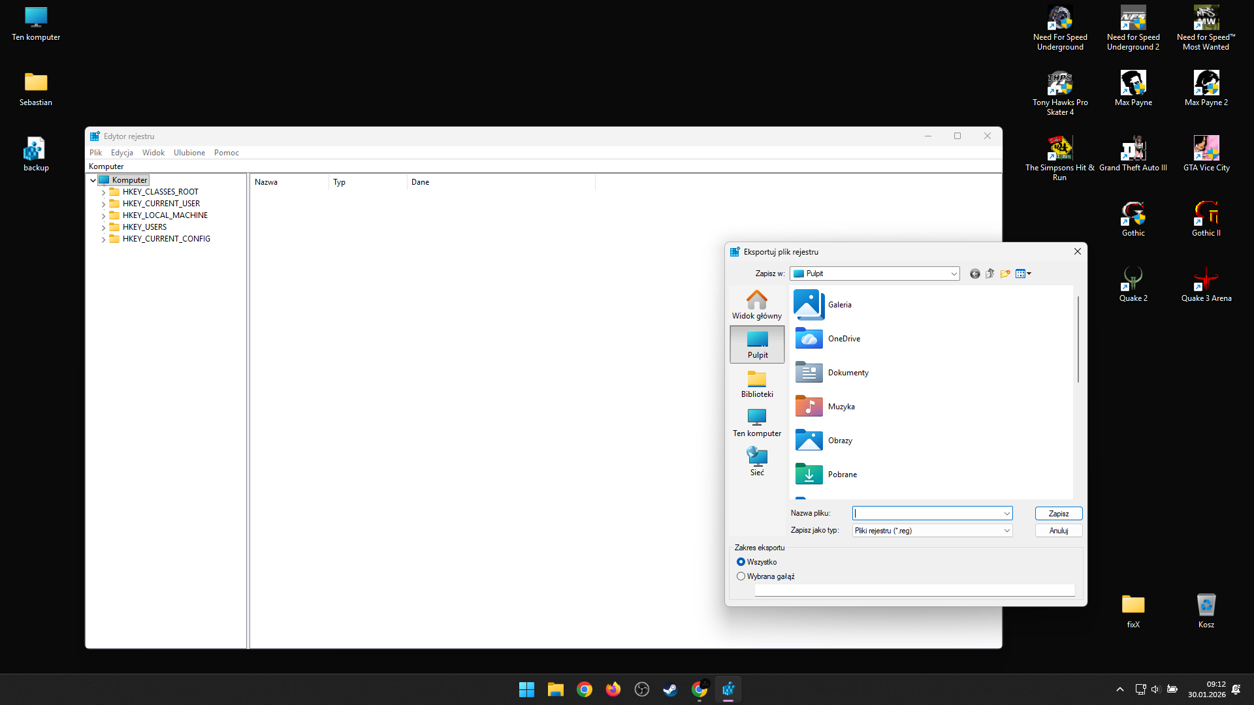Select the Wybrana gałąź radio option
Viewport: 1254px width, 705px height.
(x=741, y=576)
